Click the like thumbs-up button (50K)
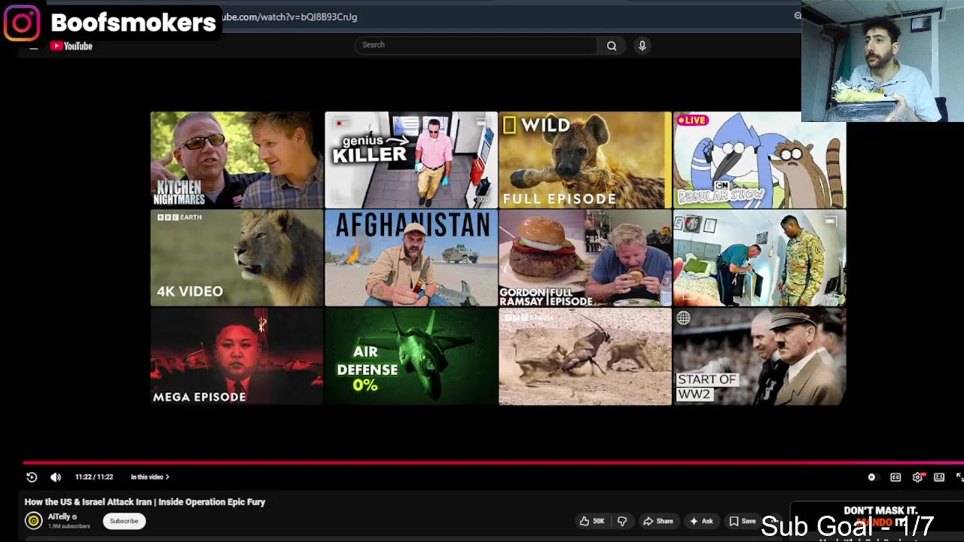 pos(592,521)
